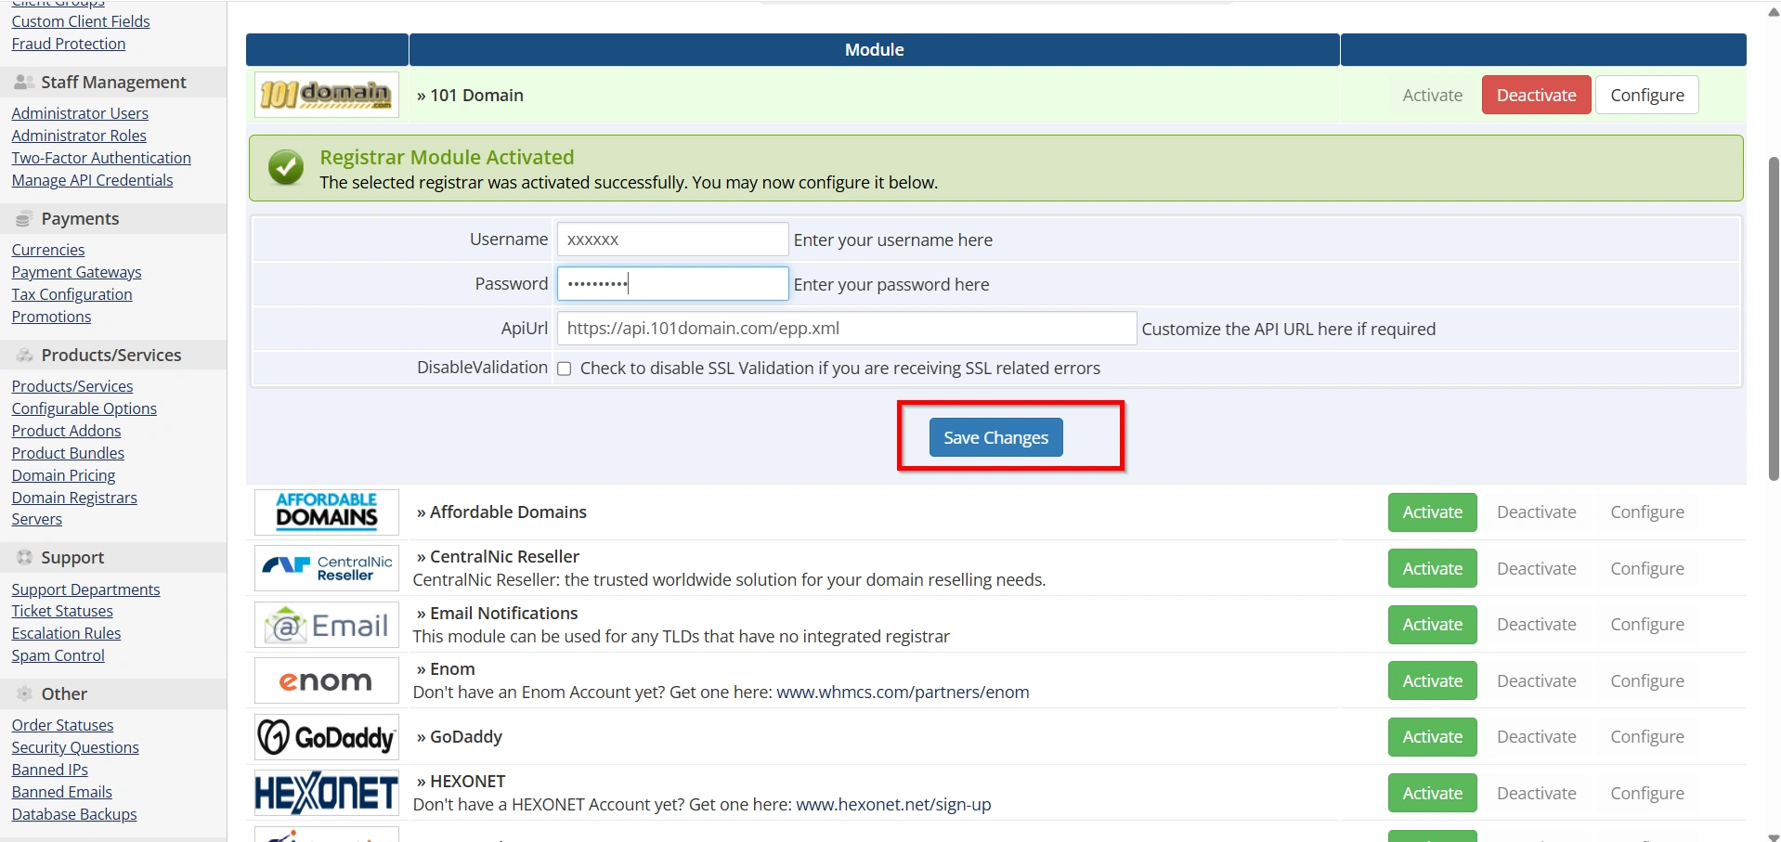
Task: Click the Email Notifications logo
Action: pyautogui.click(x=327, y=625)
